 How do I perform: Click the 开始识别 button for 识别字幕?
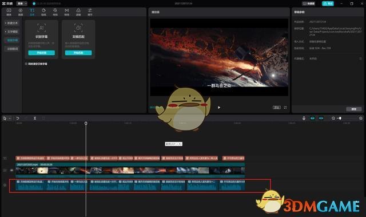(42, 53)
